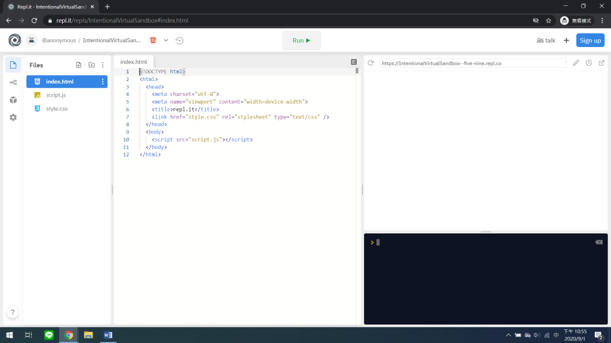Click the editor vertical scrollbar

coord(357,71)
